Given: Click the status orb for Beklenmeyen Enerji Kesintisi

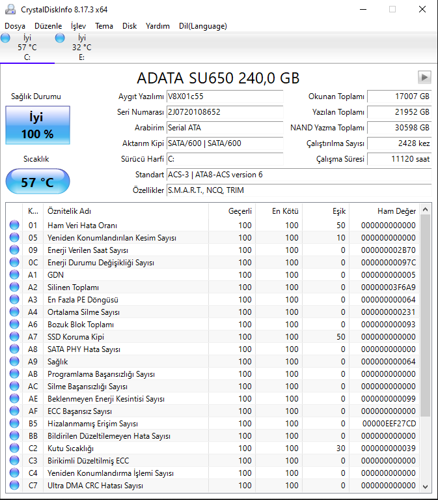Looking at the screenshot, I should click(x=14, y=398).
